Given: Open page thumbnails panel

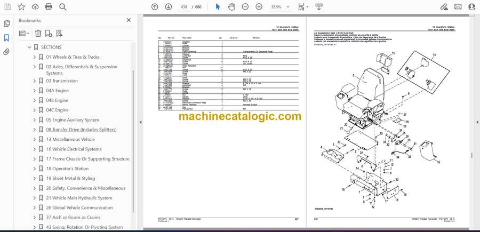Looking at the screenshot, I should tap(7, 23).
